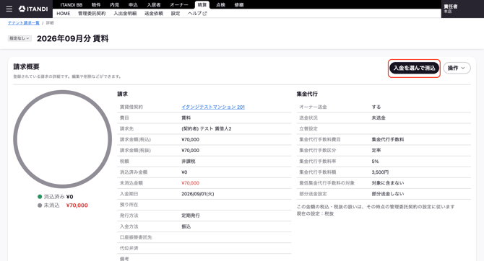The height and width of the screenshot is (261, 484).
Task: Open the 送金依頼 submenu item
Action: [154, 14]
